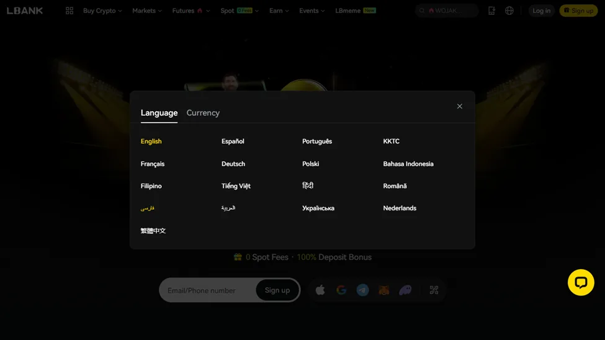Choose Bahasa Indonesia from the language list
Viewport: 605px width, 340px height.
408,164
